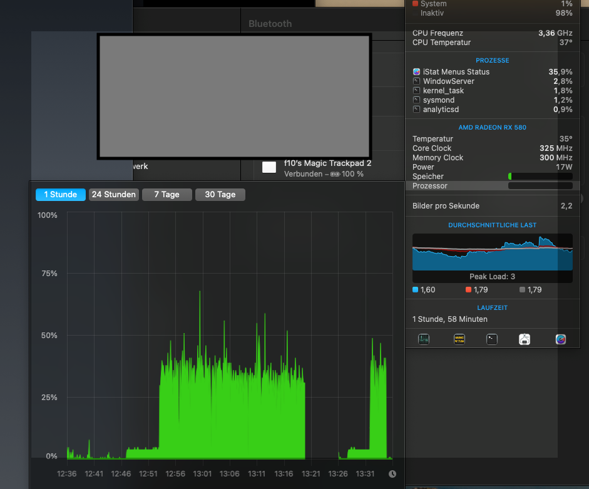Open iStat Menus app icon at bottom
The image size is (589, 489).
click(561, 339)
